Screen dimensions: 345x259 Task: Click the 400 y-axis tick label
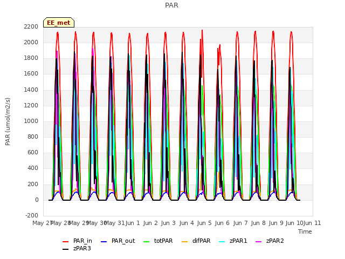pyautogui.click(x=33, y=168)
